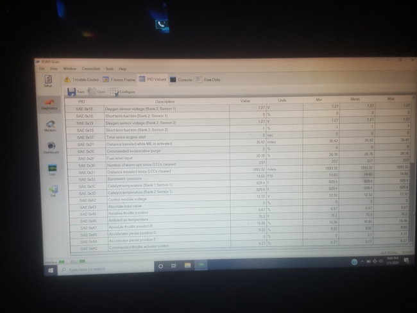This screenshot has width=417, height=313.
Task: Switch to the Raw Data tab
Action: 208,80
